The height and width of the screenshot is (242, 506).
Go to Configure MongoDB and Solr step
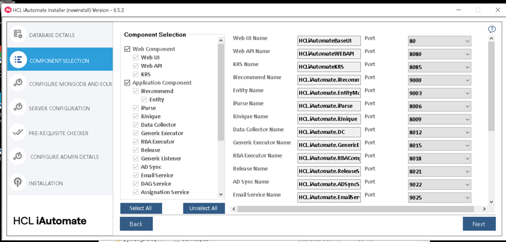70,84
